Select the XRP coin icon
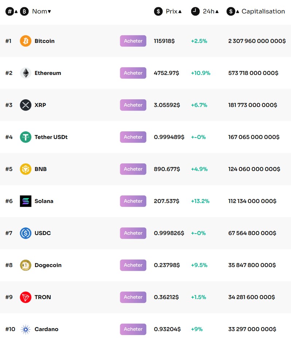291x342 pixels. pos(25,105)
